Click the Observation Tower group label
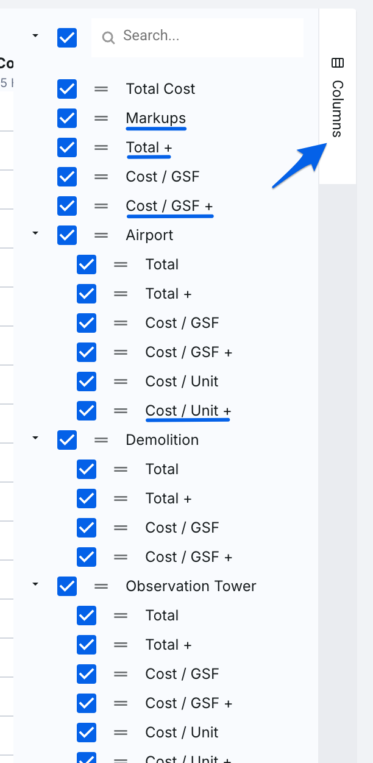This screenshot has width=373, height=763. coord(191,586)
